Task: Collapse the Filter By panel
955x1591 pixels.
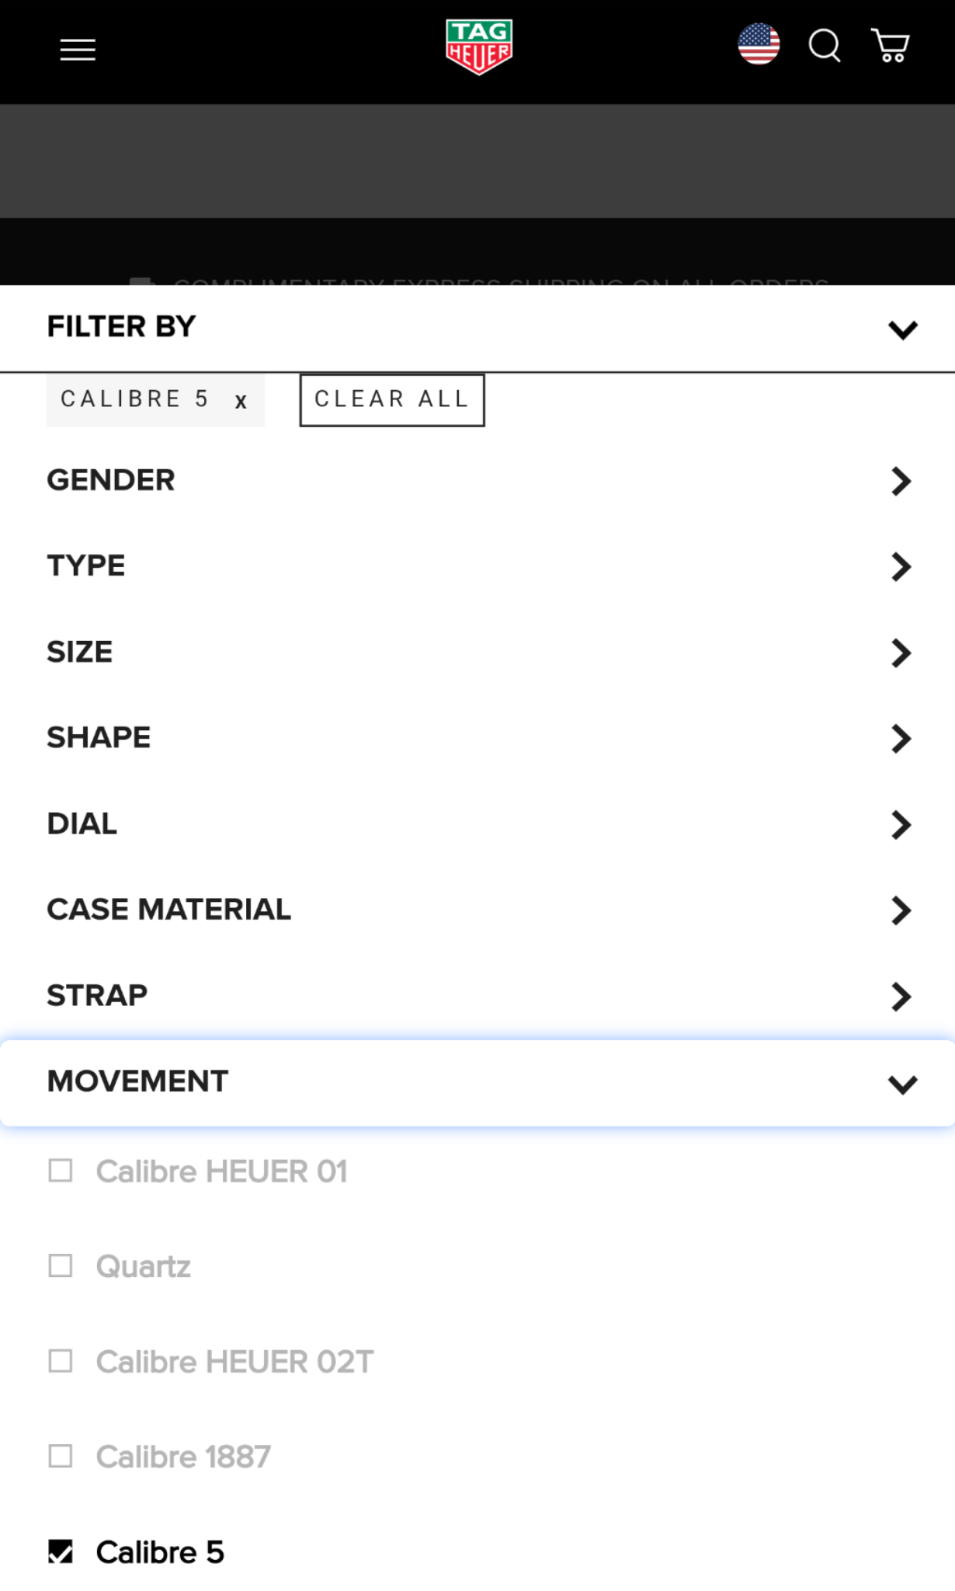Action: [902, 329]
